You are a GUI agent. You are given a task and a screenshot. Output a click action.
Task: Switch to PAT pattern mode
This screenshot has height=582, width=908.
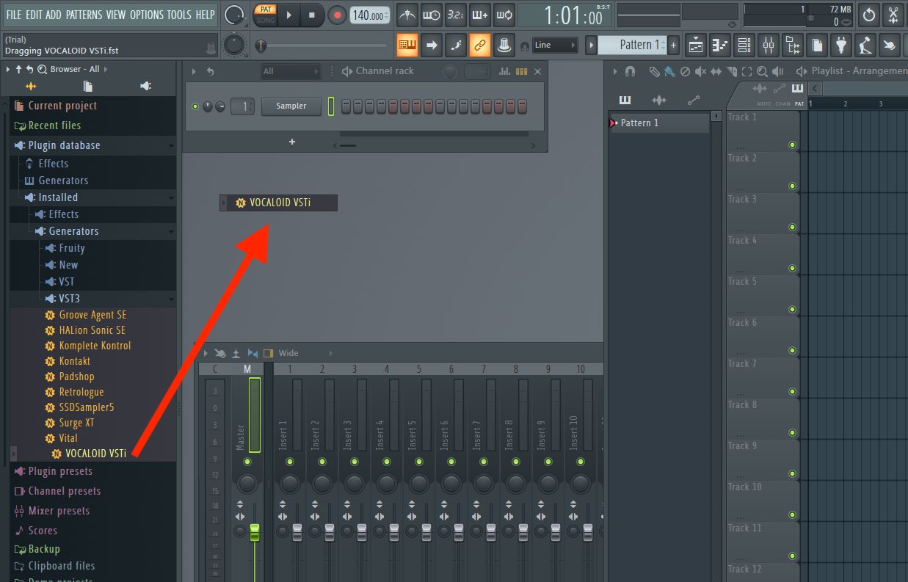click(266, 9)
